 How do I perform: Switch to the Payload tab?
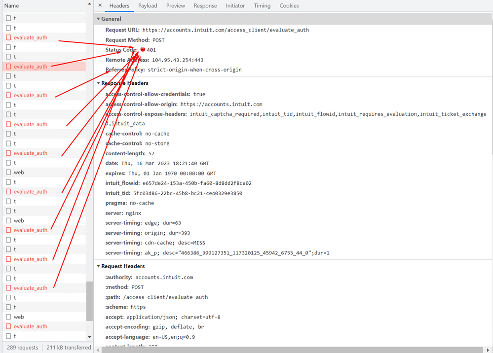pyautogui.click(x=148, y=5)
